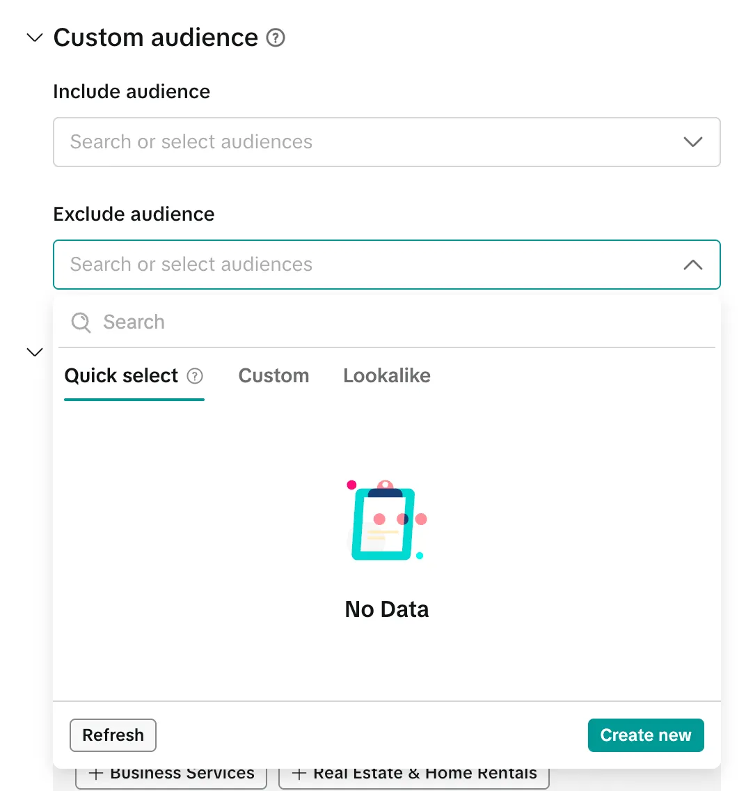Click the No Data clipboard illustration
Viewport: 746px width, 791px height.
[x=387, y=520]
